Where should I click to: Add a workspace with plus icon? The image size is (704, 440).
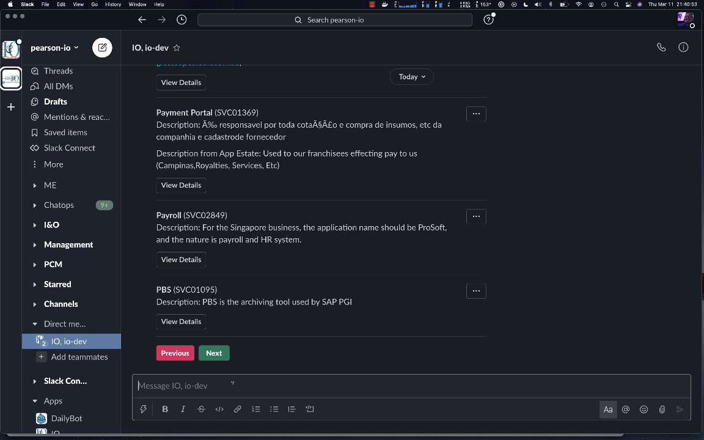(x=11, y=107)
